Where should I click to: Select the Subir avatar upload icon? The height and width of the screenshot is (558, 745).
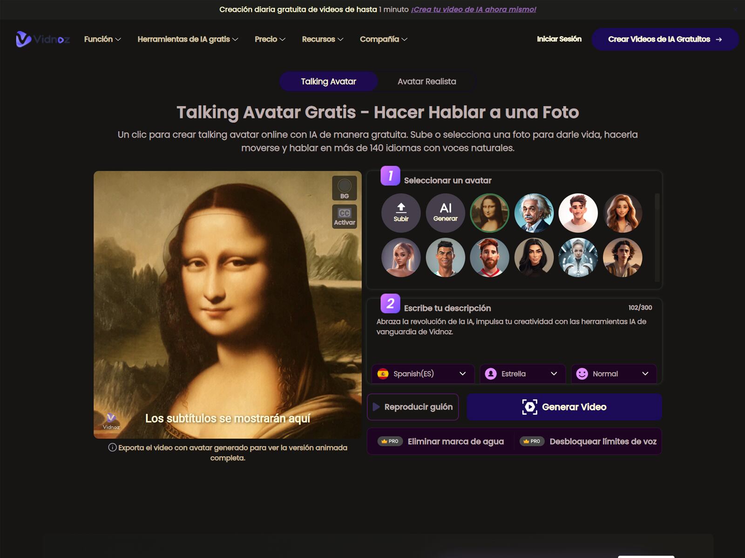[401, 213]
